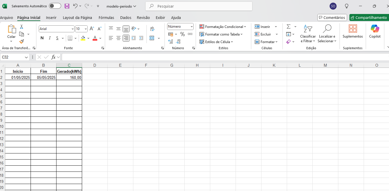Viewport: 389px width, 191px height.
Task: Toggle bold formatting with N button
Action: tap(42, 38)
